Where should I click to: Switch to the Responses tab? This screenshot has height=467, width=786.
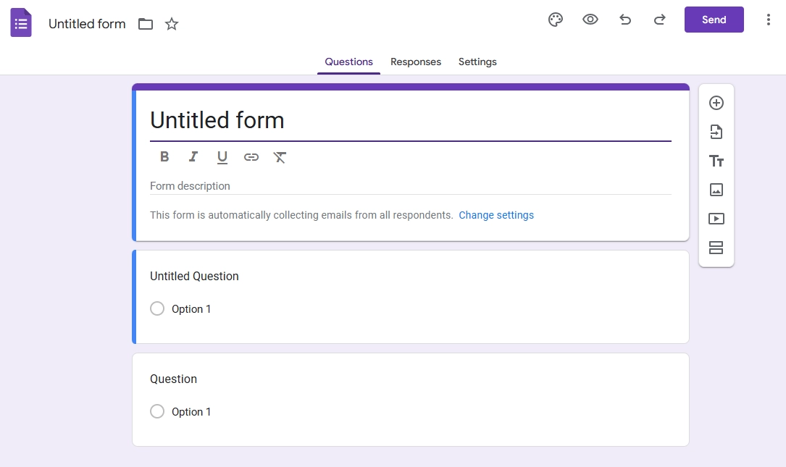coord(416,62)
